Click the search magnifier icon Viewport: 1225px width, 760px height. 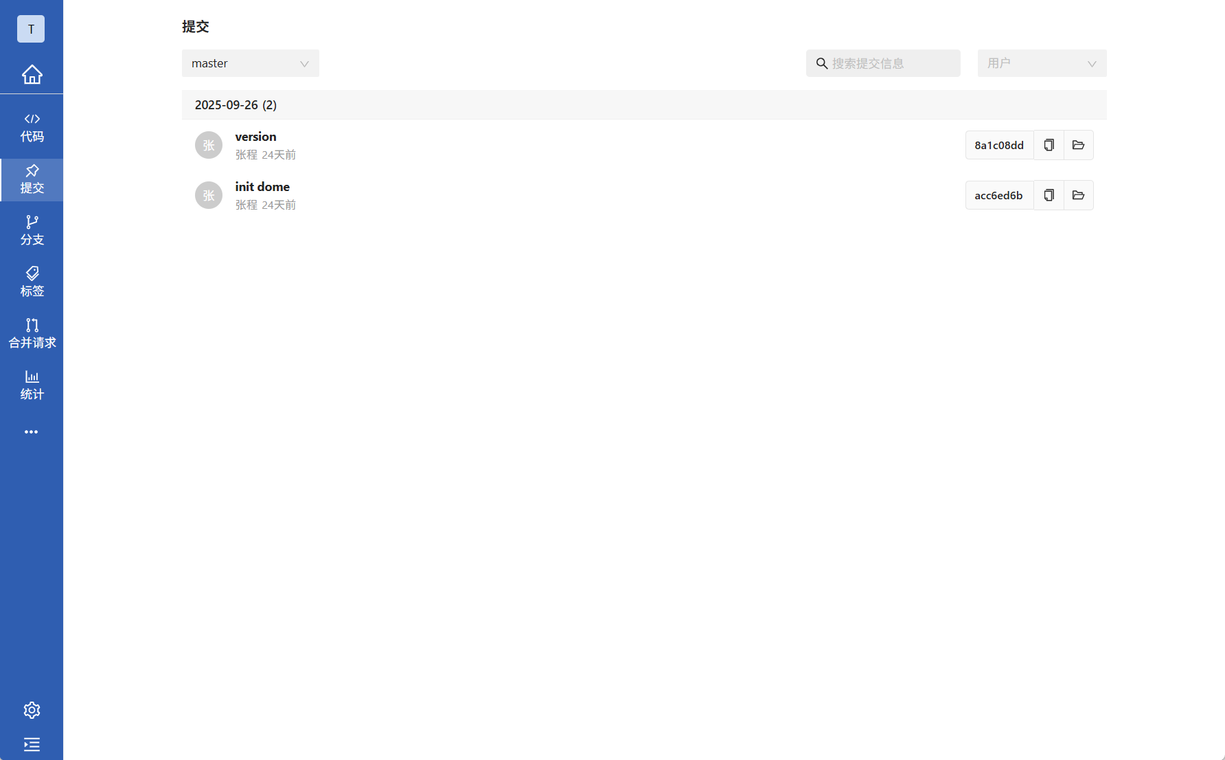point(821,63)
